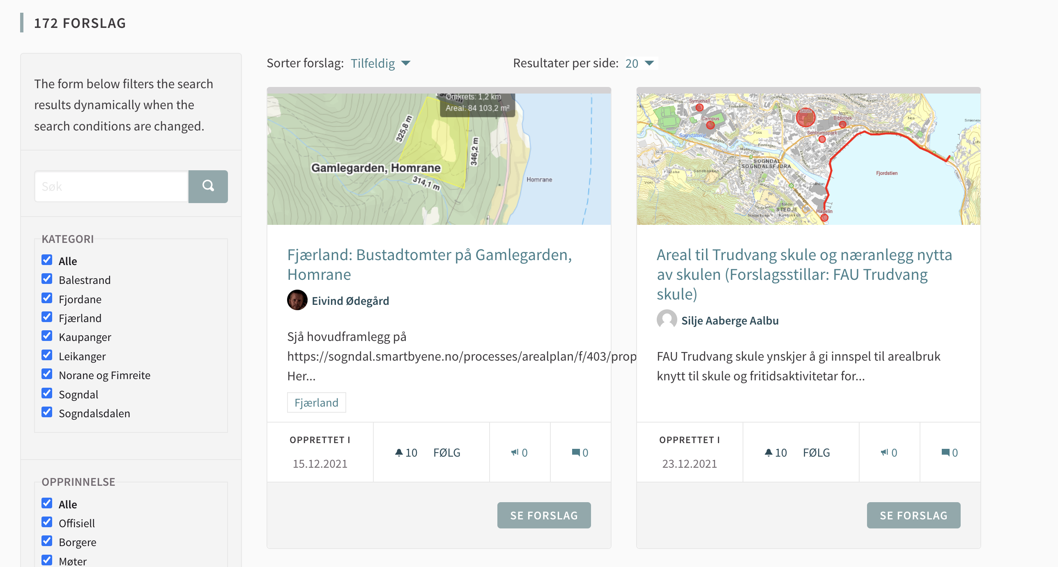Open Silje Aaberge Aalbu's avatar thumbnail
Viewport: 1058px width, 567px height.
(x=666, y=320)
